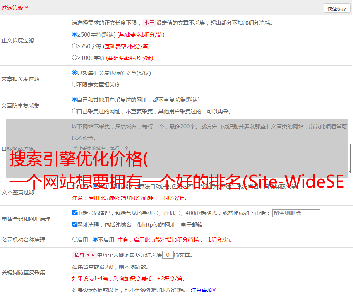Select 自己采集过的网址，不重复采集 option
Screen dimensions: 353x297
74,111
